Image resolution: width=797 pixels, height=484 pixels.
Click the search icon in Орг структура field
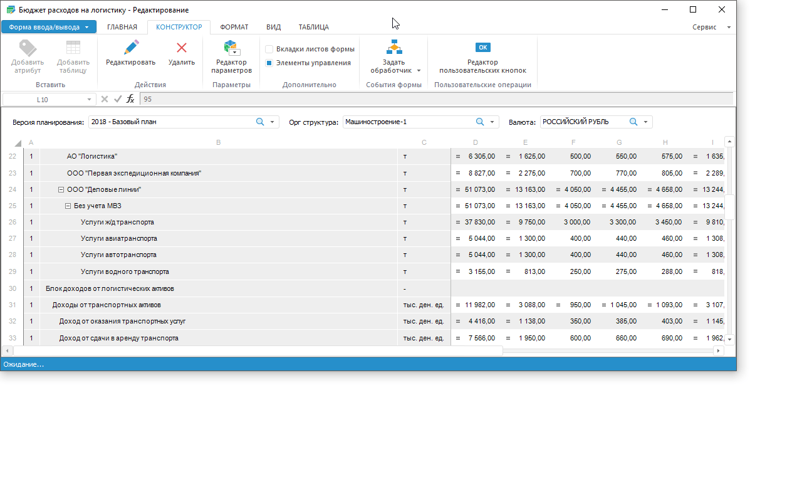pyautogui.click(x=480, y=122)
